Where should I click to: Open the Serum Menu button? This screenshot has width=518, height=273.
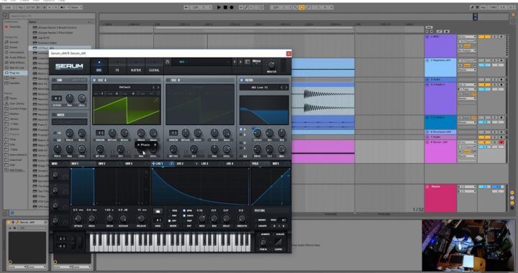(256, 61)
